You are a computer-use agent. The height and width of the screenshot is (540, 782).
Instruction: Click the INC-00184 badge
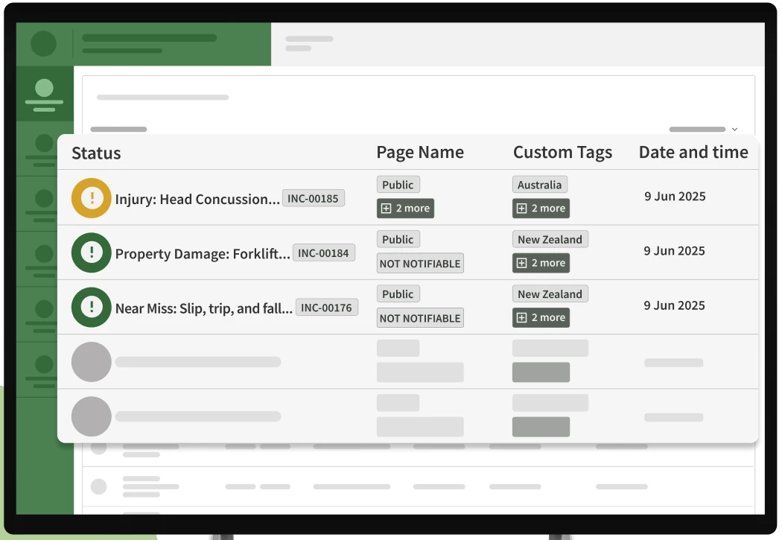324,252
